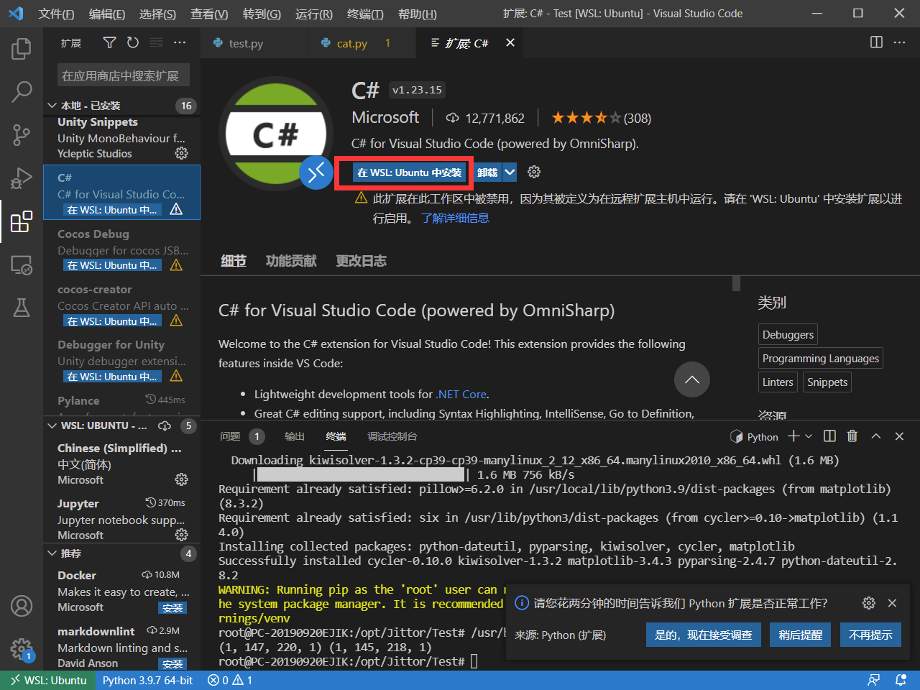Open the gear for Chinese (Simplified) extension
This screenshot has height=690, width=920.
[x=181, y=479]
